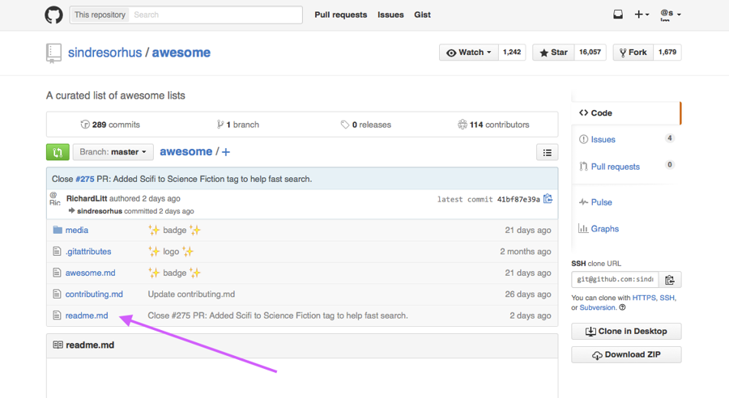Copy the clone URL to clipboard
This screenshot has height=398, width=729.
670,280
